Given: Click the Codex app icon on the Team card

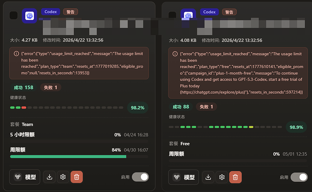Looking at the screenshot, I should (x=29, y=16).
